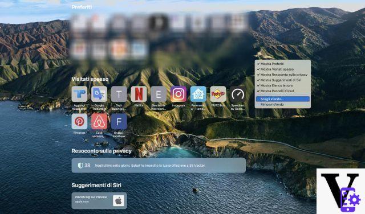Open the Gestisci le inserzioni tile
This screenshot has height=214, width=365.
[159, 94]
